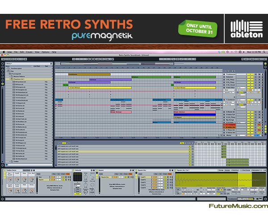The width and height of the screenshot is (268, 215).
Task: Solo the Kellydown track
Action: [256, 77]
